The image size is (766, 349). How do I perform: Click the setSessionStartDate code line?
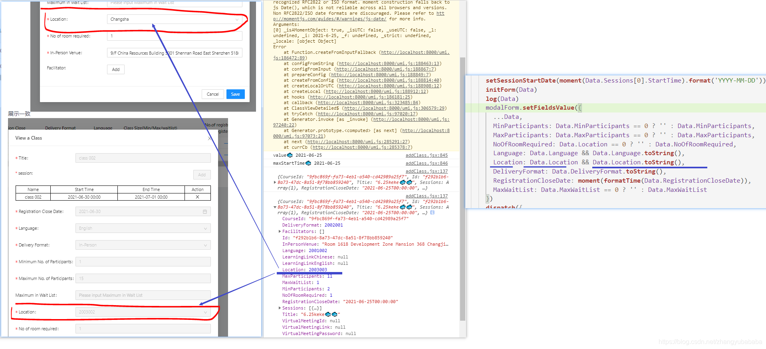coord(625,81)
